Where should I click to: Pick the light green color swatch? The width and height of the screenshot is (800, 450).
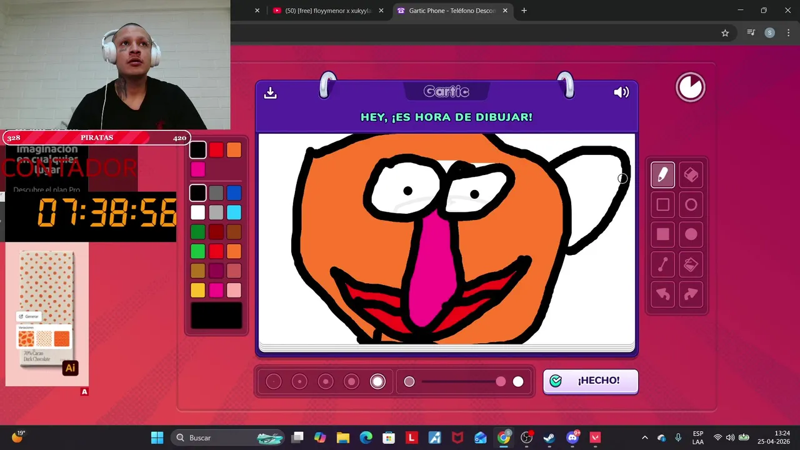pyautogui.click(x=197, y=251)
